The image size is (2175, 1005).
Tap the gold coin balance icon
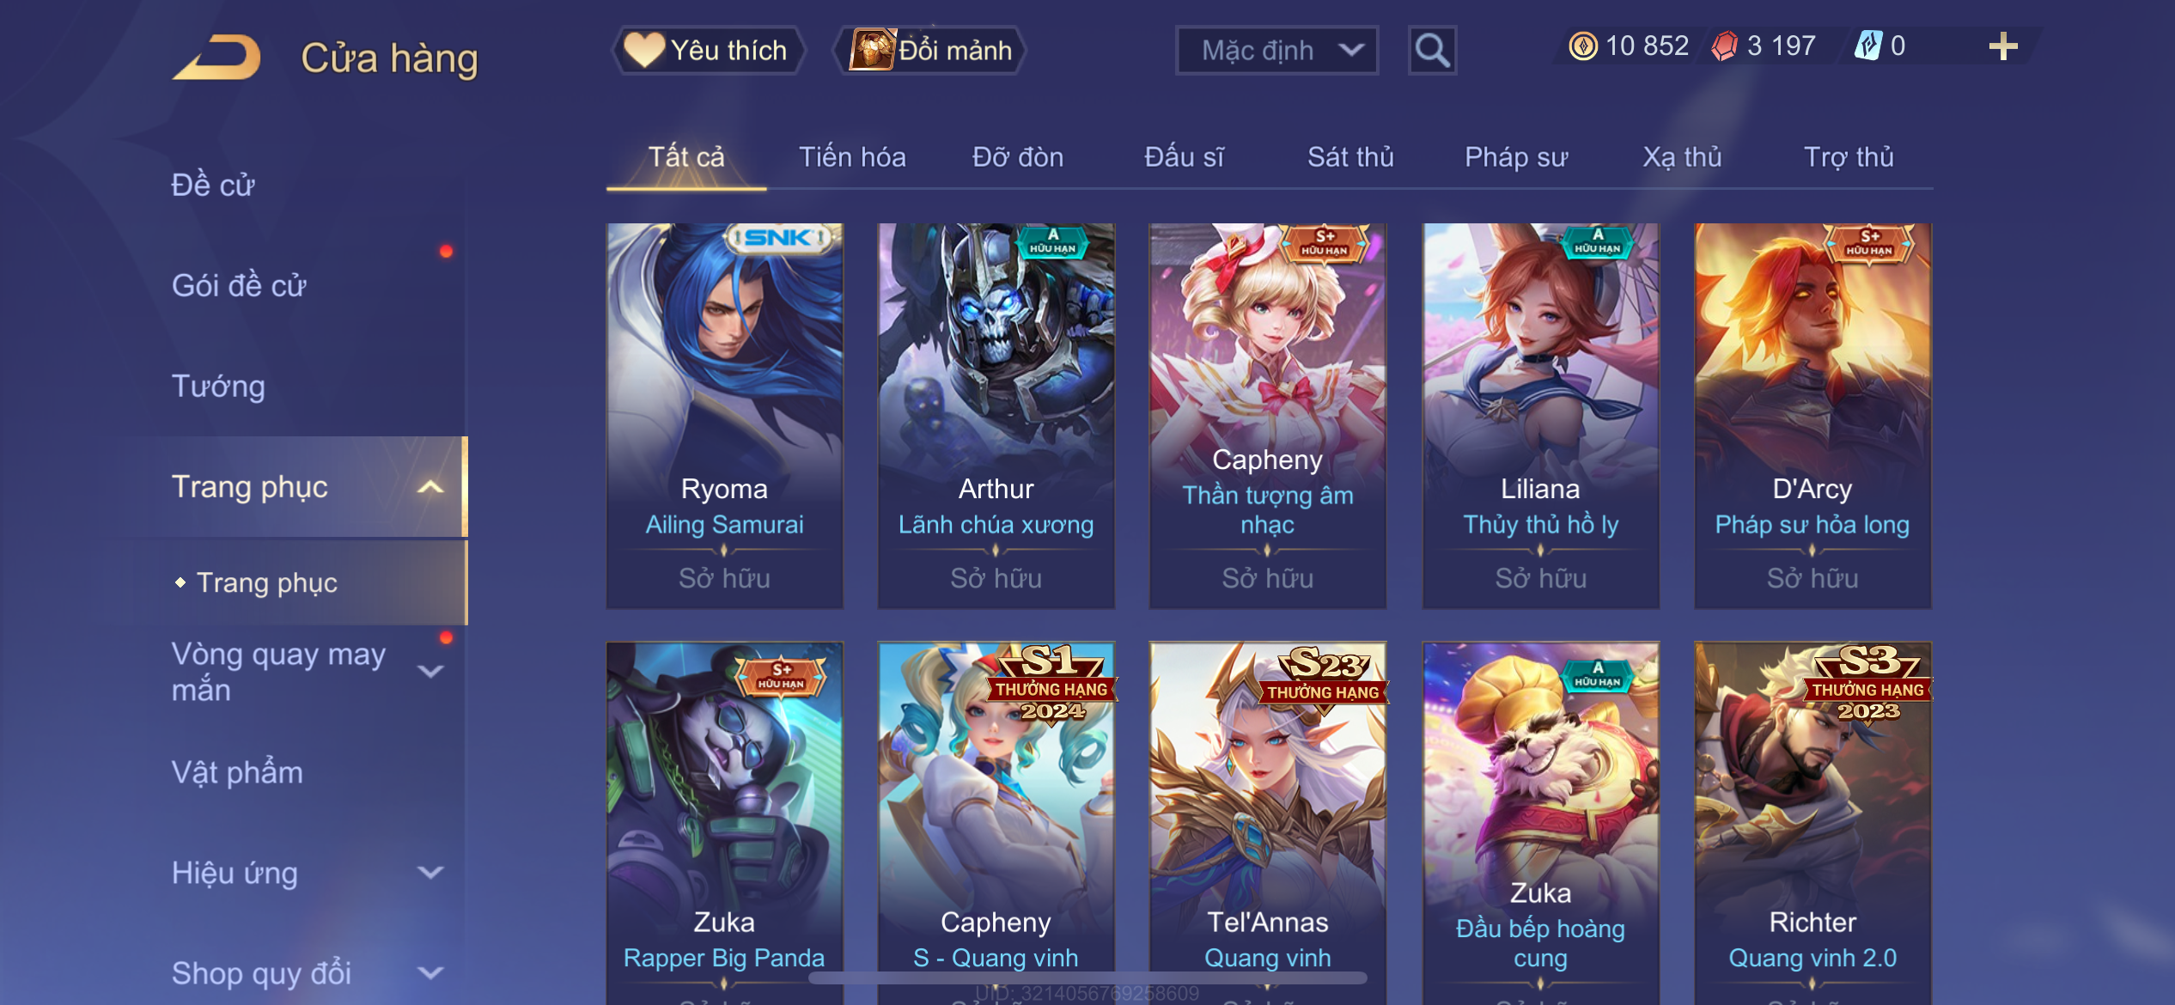point(1582,46)
